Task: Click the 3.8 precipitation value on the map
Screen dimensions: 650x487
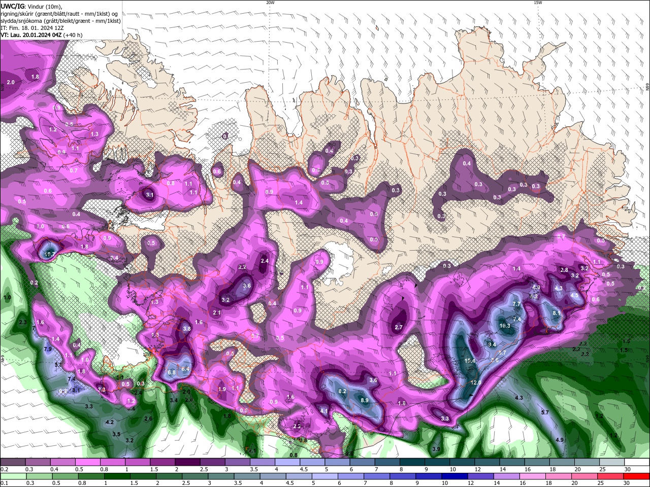Action: click(187, 329)
